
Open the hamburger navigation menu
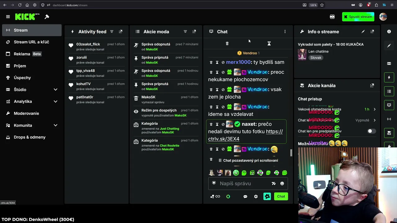[x=8, y=17]
